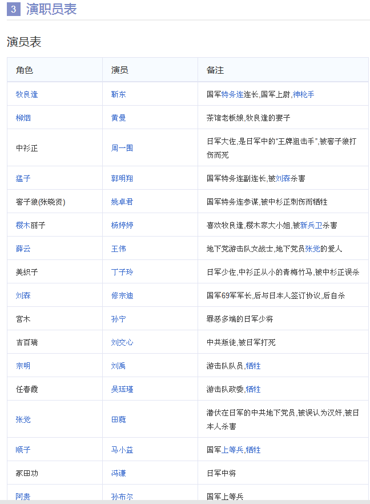Open actor 冯谦's link
This screenshot has height=504, width=370.
pyautogui.click(x=119, y=473)
